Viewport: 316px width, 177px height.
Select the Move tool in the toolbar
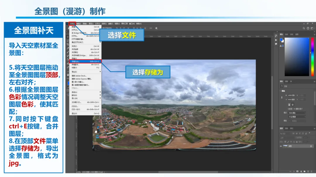coord(68,37)
